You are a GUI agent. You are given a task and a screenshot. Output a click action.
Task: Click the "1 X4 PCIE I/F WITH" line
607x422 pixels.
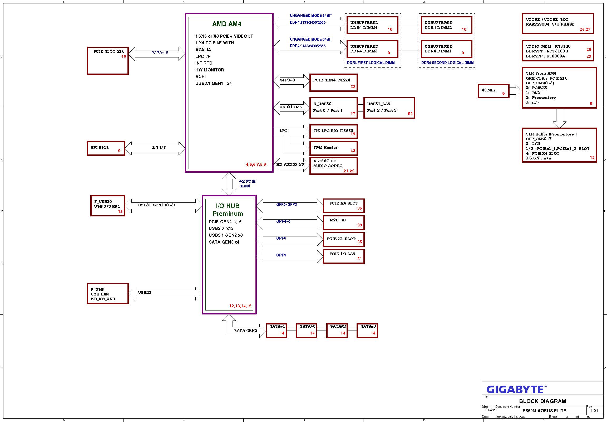214,43
